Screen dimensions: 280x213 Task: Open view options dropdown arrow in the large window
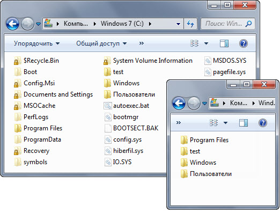point(206,43)
